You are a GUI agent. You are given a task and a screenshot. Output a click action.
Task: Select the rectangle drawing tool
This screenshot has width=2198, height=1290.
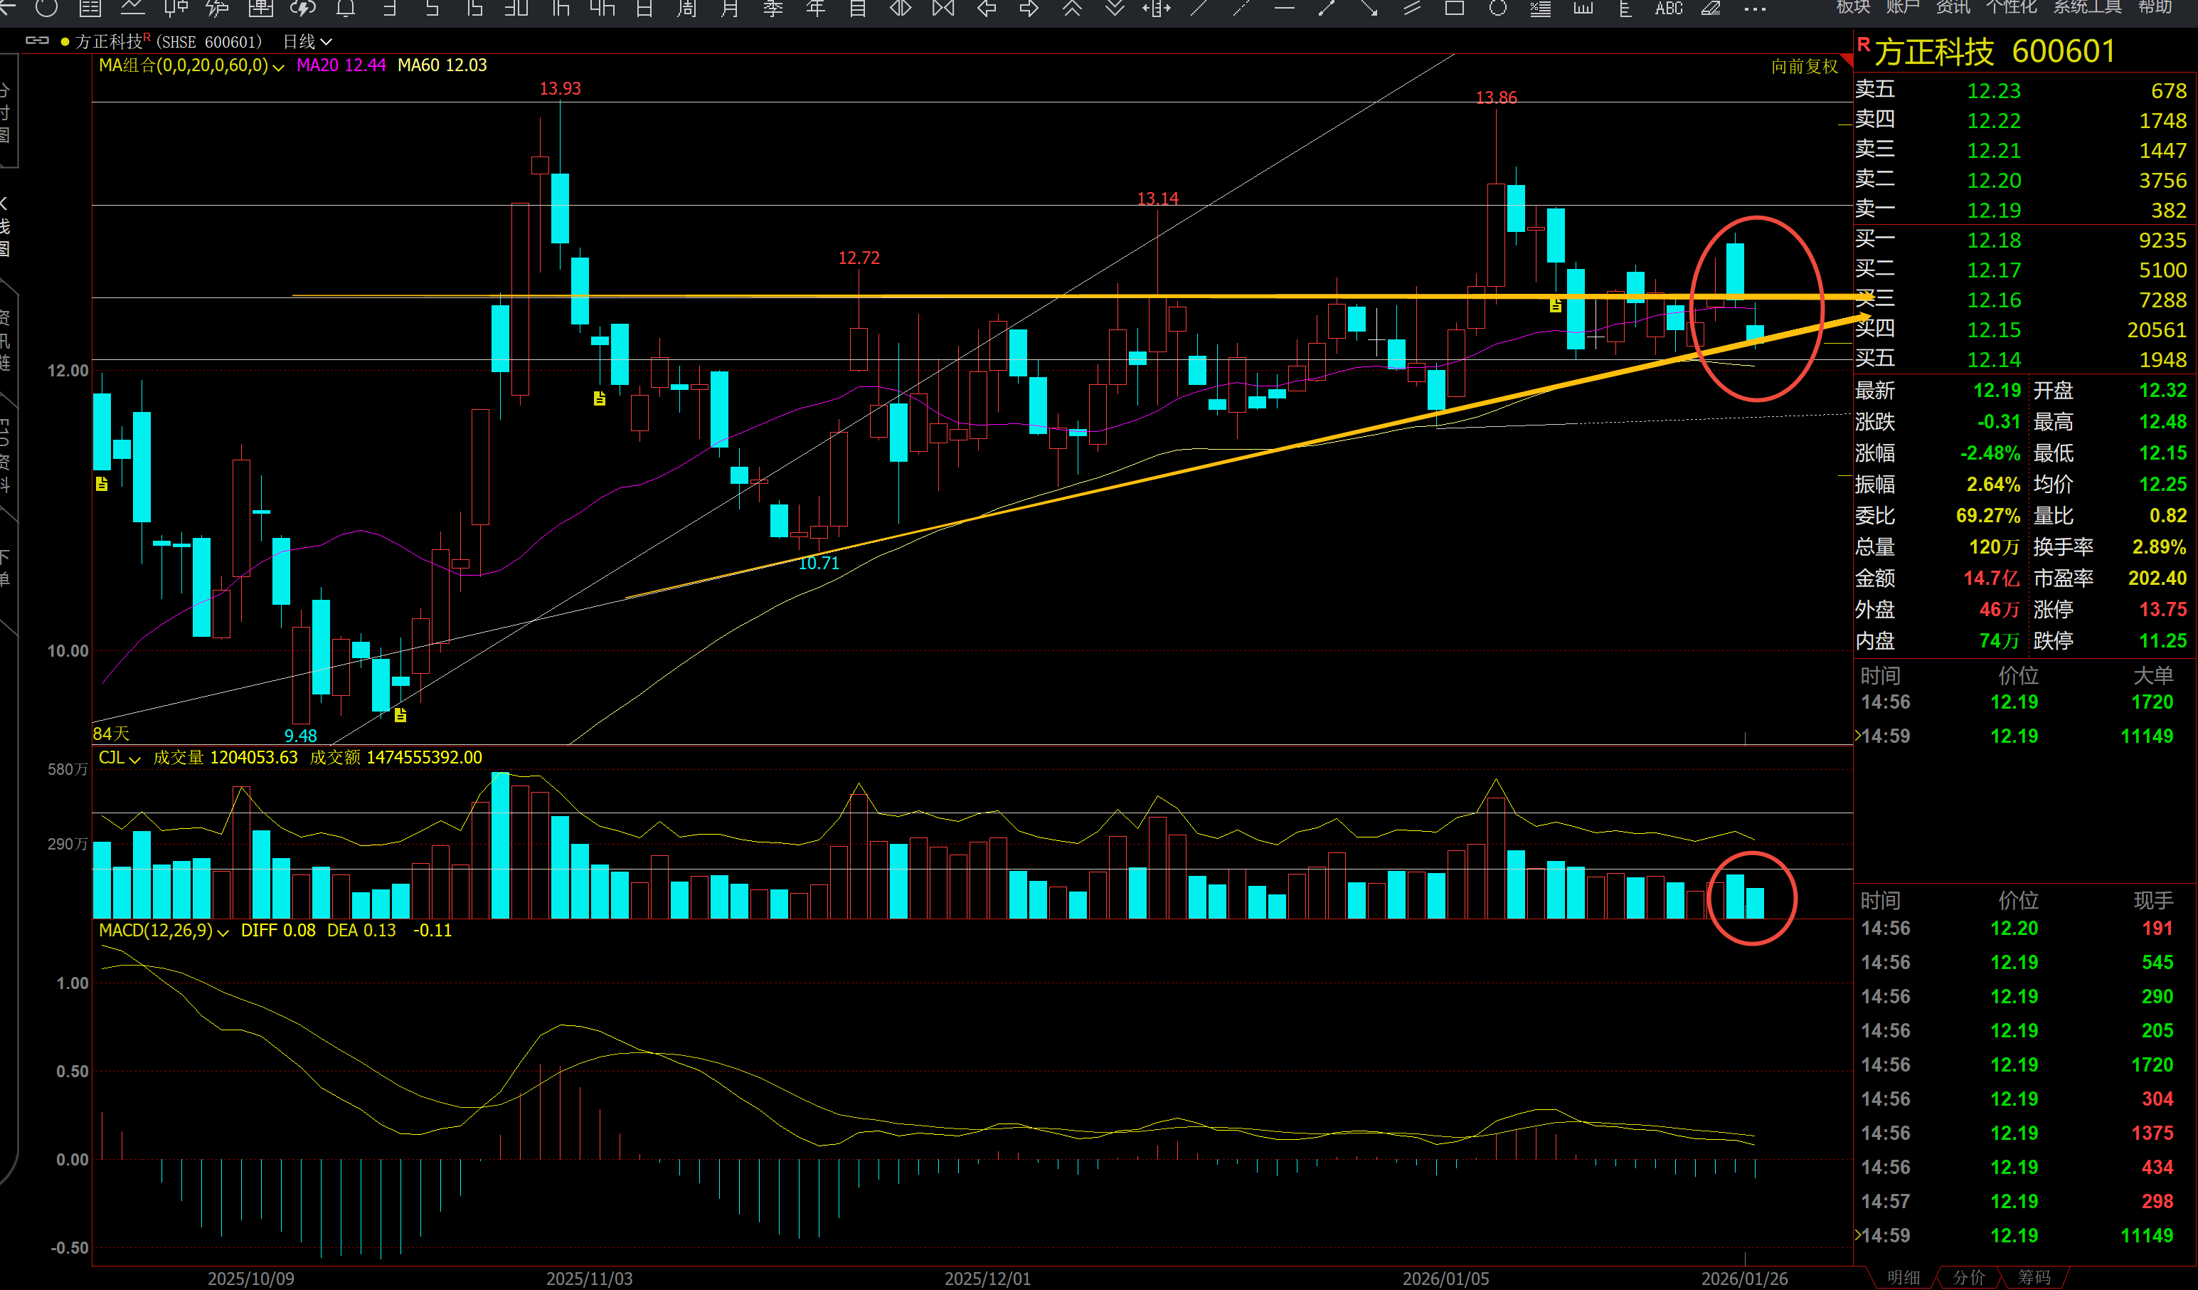1454,9
